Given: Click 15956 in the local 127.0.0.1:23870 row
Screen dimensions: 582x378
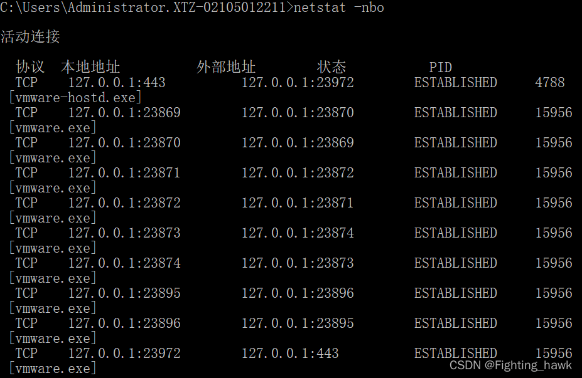Looking at the screenshot, I should pos(553,143).
